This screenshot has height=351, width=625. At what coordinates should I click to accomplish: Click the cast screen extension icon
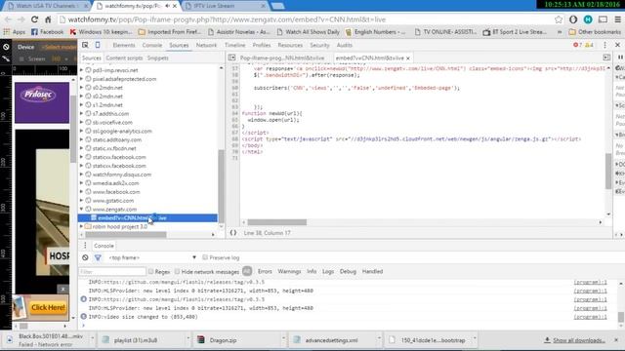[x=603, y=19]
